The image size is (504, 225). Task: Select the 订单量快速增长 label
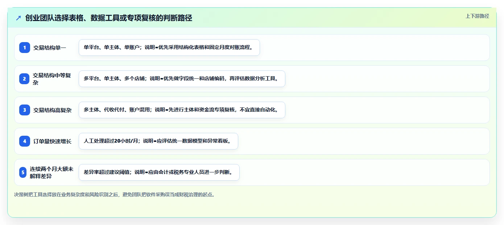(52, 141)
